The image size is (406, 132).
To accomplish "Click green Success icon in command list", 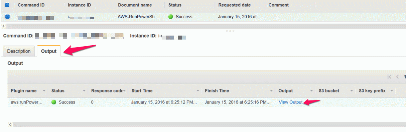I will (170, 17).
